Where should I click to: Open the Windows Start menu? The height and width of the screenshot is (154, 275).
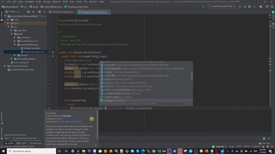coord(3,151)
